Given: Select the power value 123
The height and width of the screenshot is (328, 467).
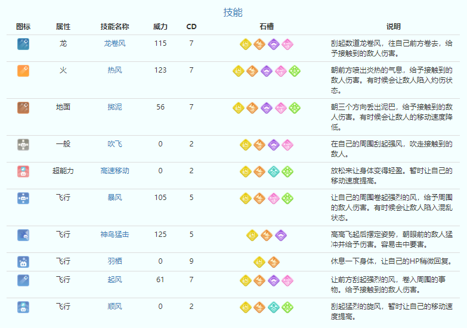Looking at the screenshot, I should point(160,70).
